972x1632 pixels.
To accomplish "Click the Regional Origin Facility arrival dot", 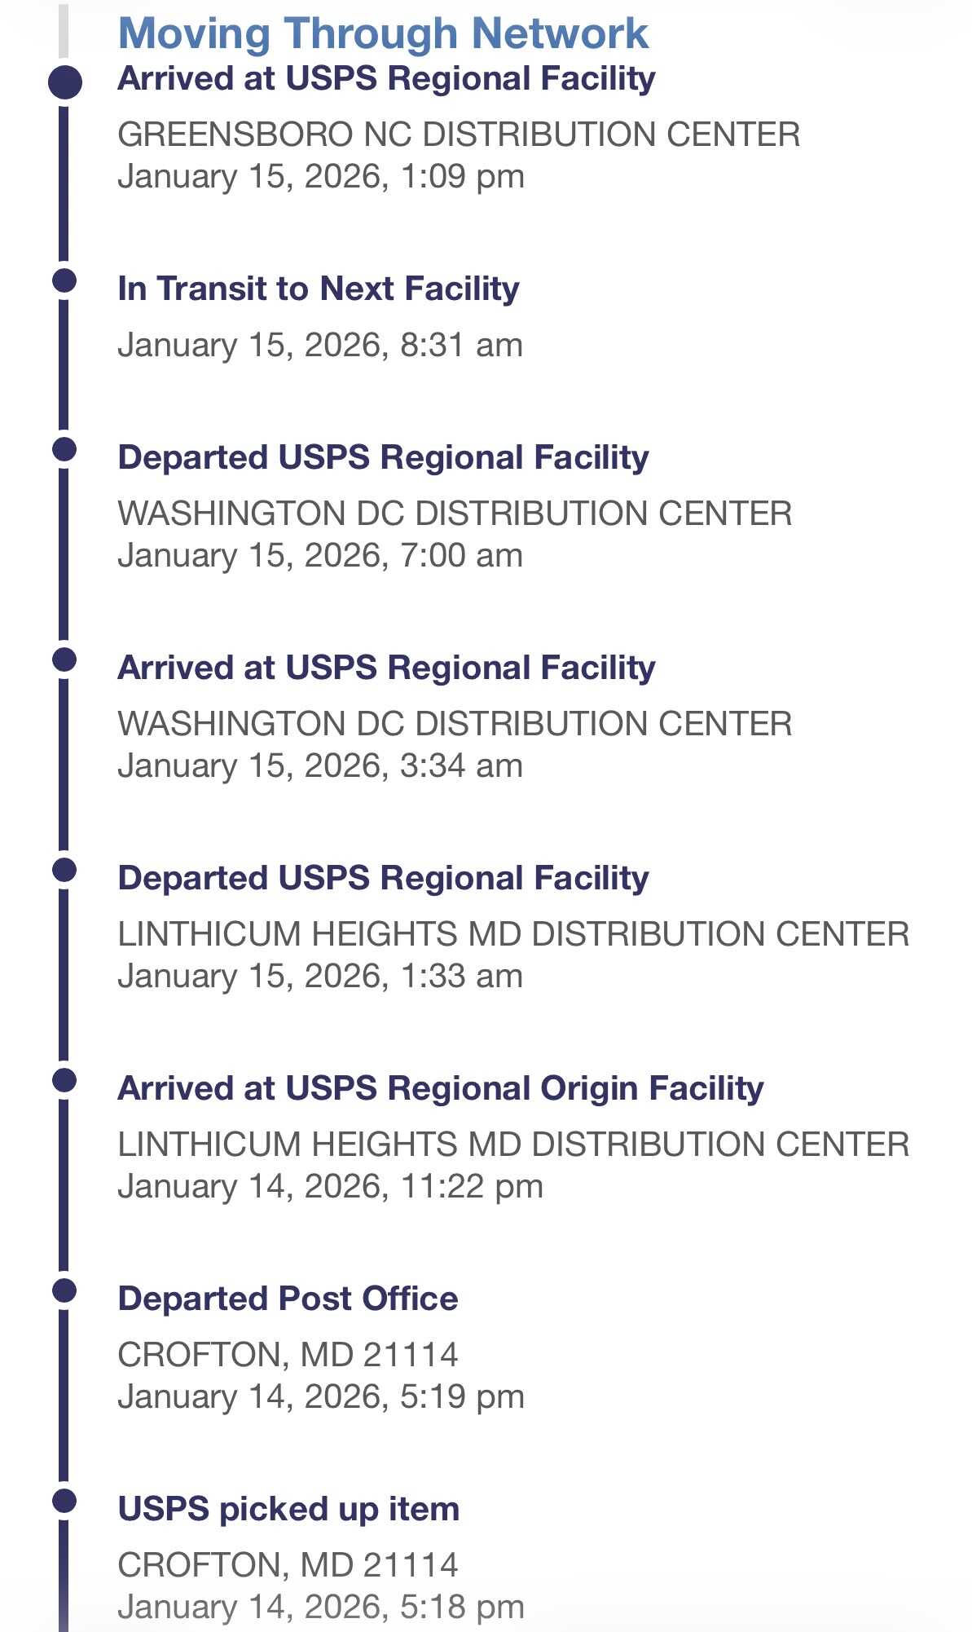I will point(64,1080).
